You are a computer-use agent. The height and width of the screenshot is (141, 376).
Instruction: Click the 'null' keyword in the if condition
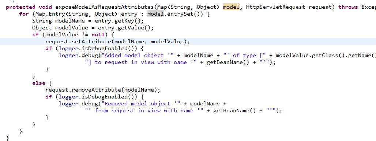tap(98, 35)
